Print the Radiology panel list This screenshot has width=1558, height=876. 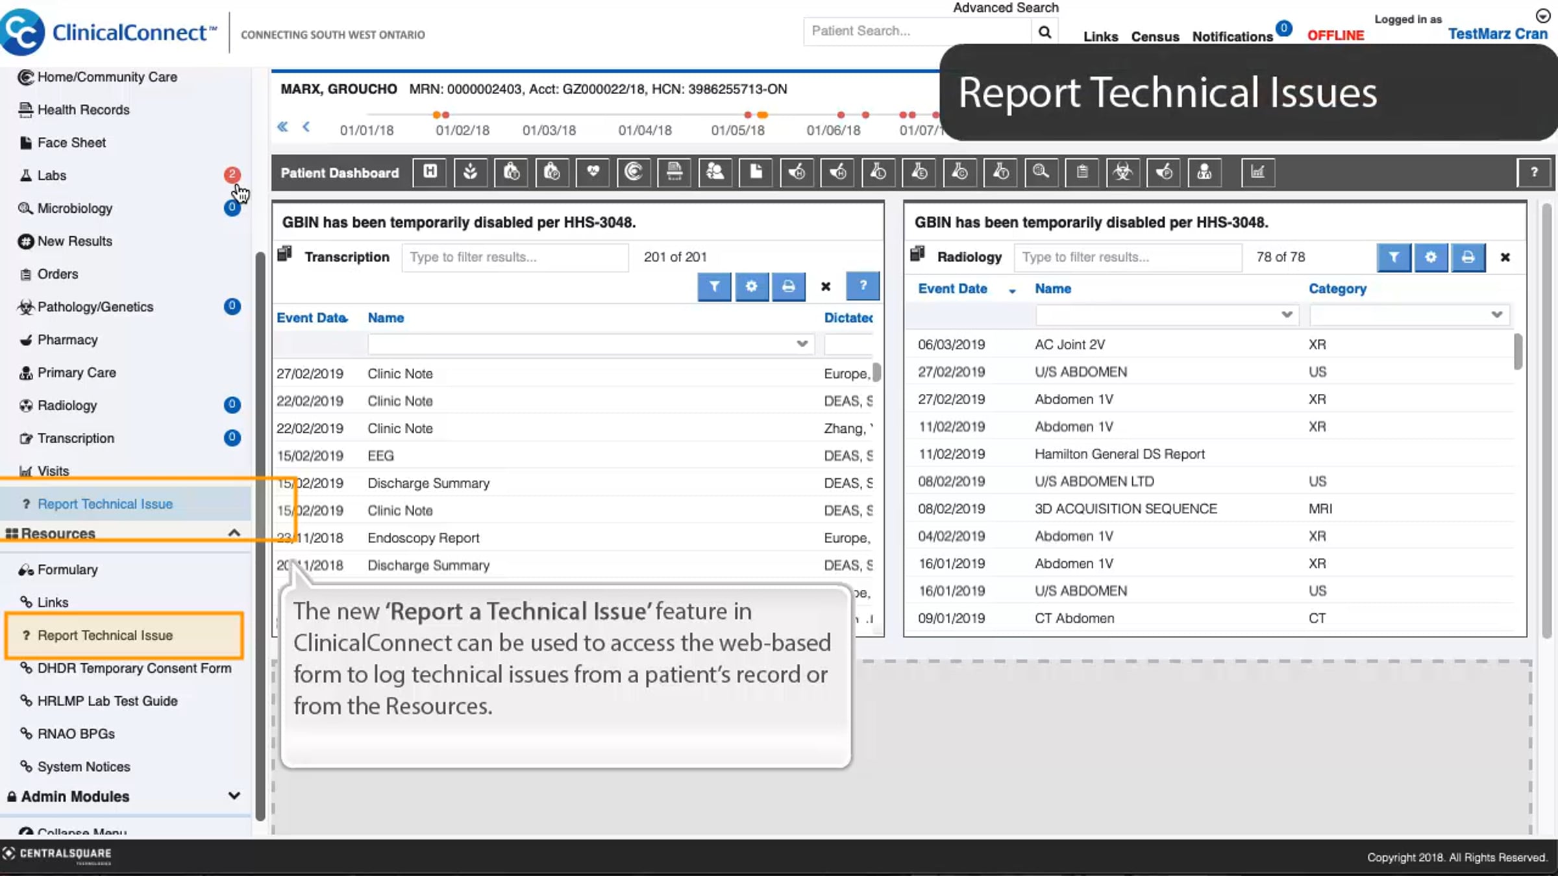1468,257
